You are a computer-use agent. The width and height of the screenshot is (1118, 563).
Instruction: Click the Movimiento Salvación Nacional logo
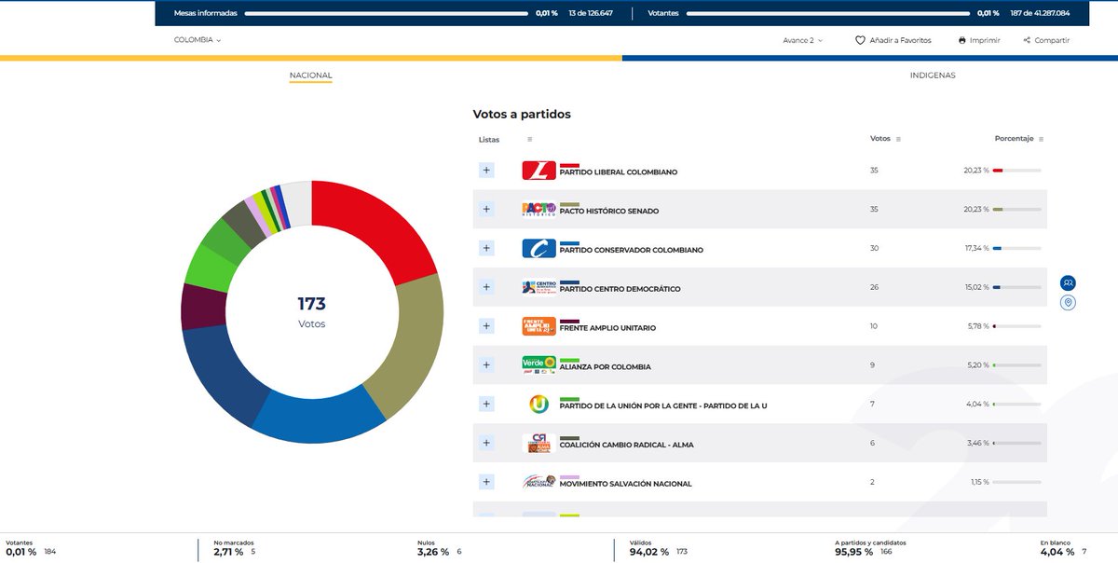tap(539, 482)
